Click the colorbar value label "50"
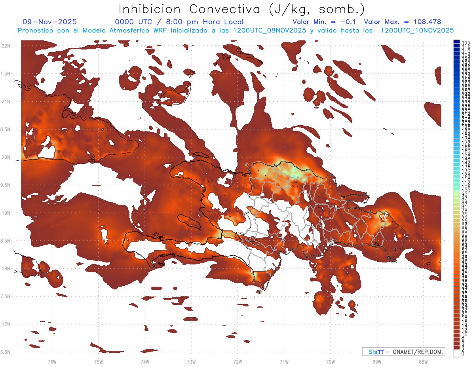Screen dimensions: 475x367 click(x=465, y=255)
